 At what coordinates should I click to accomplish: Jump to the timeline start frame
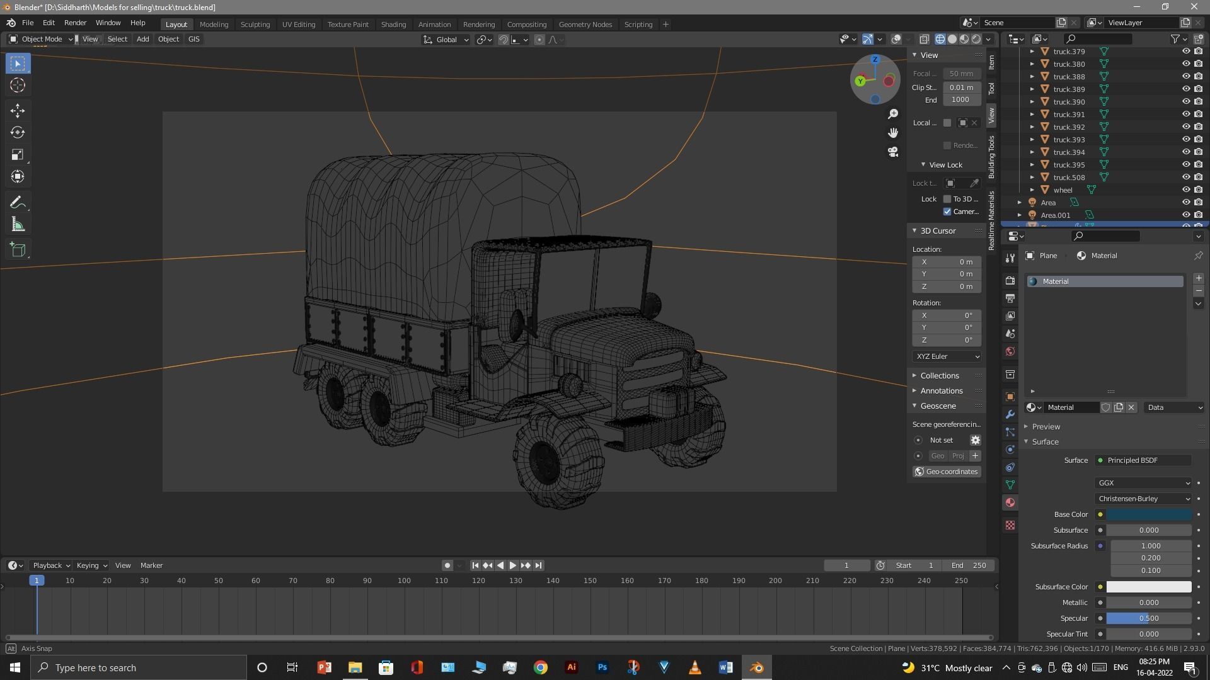coord(475,565)
